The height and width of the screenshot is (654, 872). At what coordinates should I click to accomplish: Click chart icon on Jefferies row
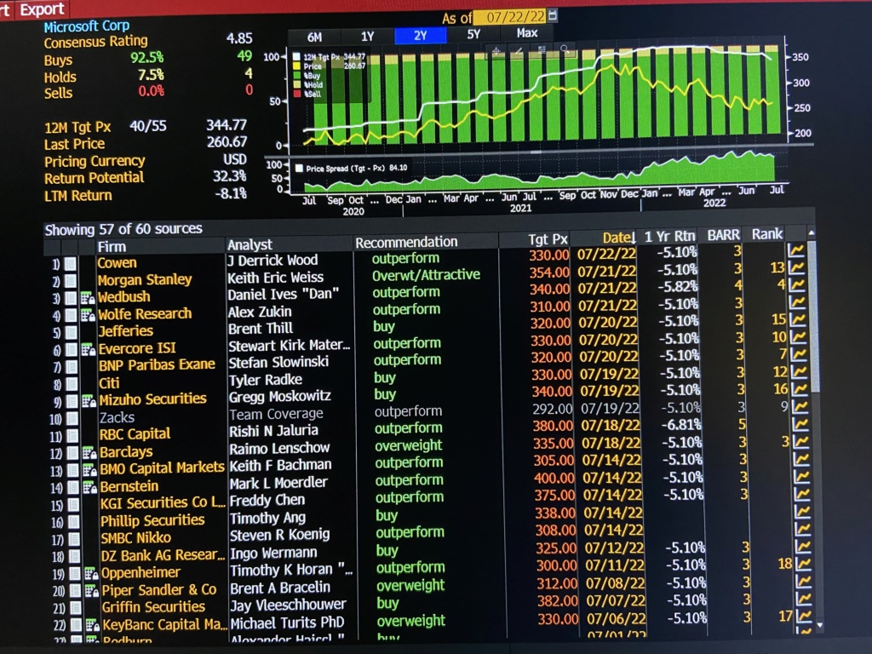tap(798, 318)
